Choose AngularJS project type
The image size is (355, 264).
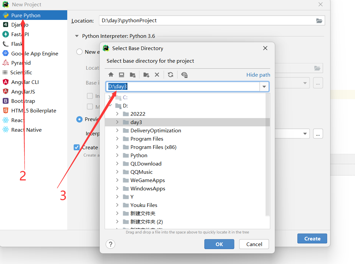coord(33,92)
